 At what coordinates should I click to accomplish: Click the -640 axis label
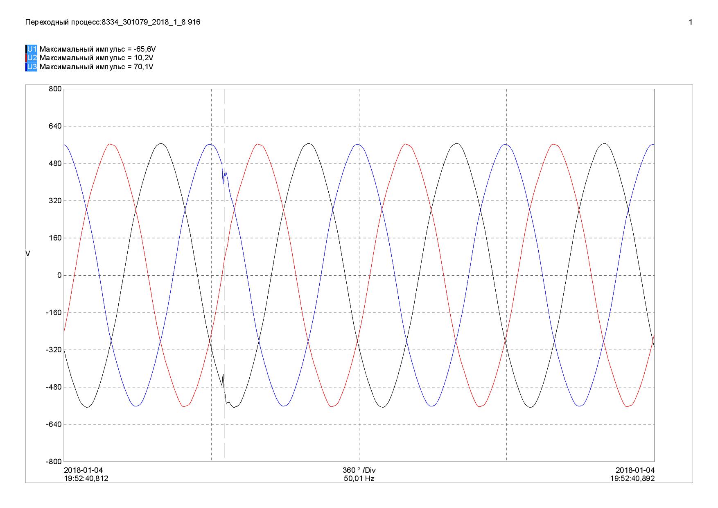point(54,424)
